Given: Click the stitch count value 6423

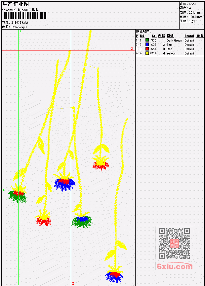Looking at the screenshot, I should point(192,4).
